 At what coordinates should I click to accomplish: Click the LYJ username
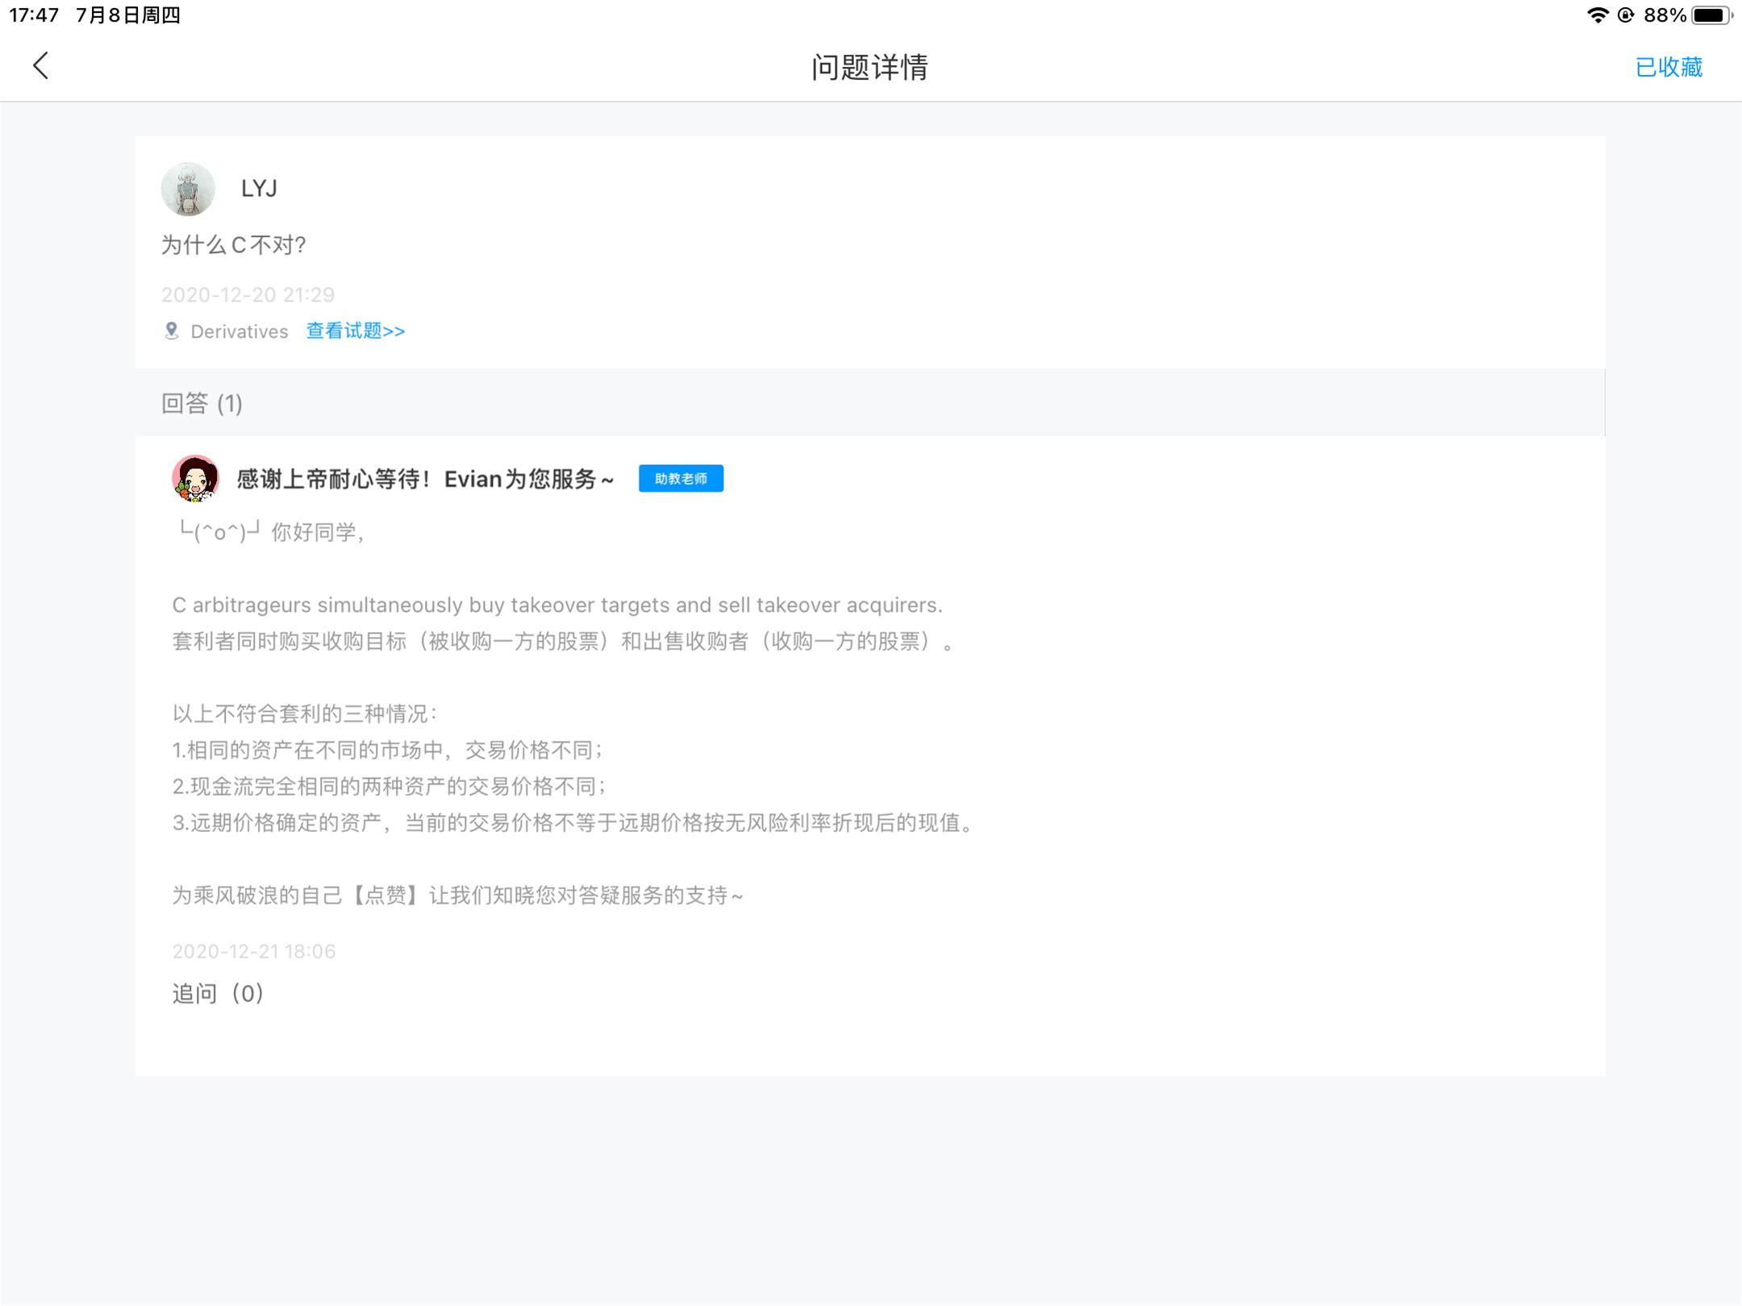click(x=259, y=189)
